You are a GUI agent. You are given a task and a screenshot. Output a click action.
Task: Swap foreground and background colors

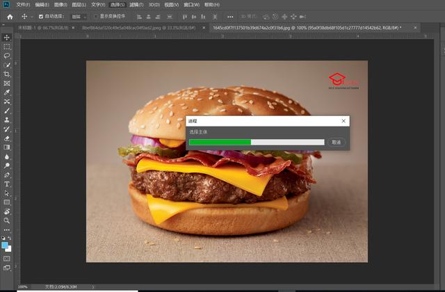click(x=9, y=238)
